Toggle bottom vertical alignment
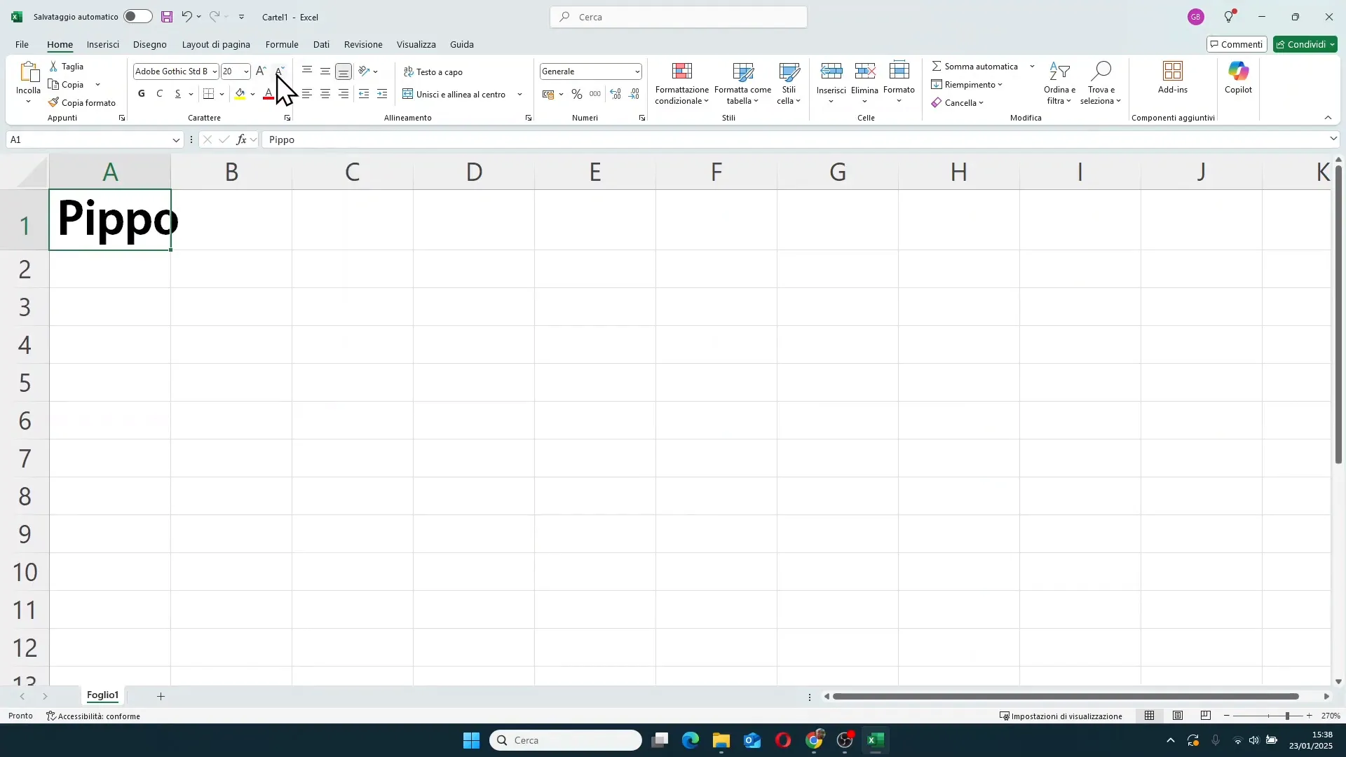Screen dimensions: 1346x757 344,71
